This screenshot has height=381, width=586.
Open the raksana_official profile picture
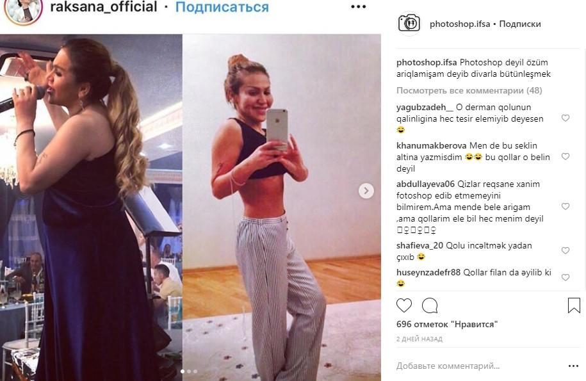tap(23, 10)
